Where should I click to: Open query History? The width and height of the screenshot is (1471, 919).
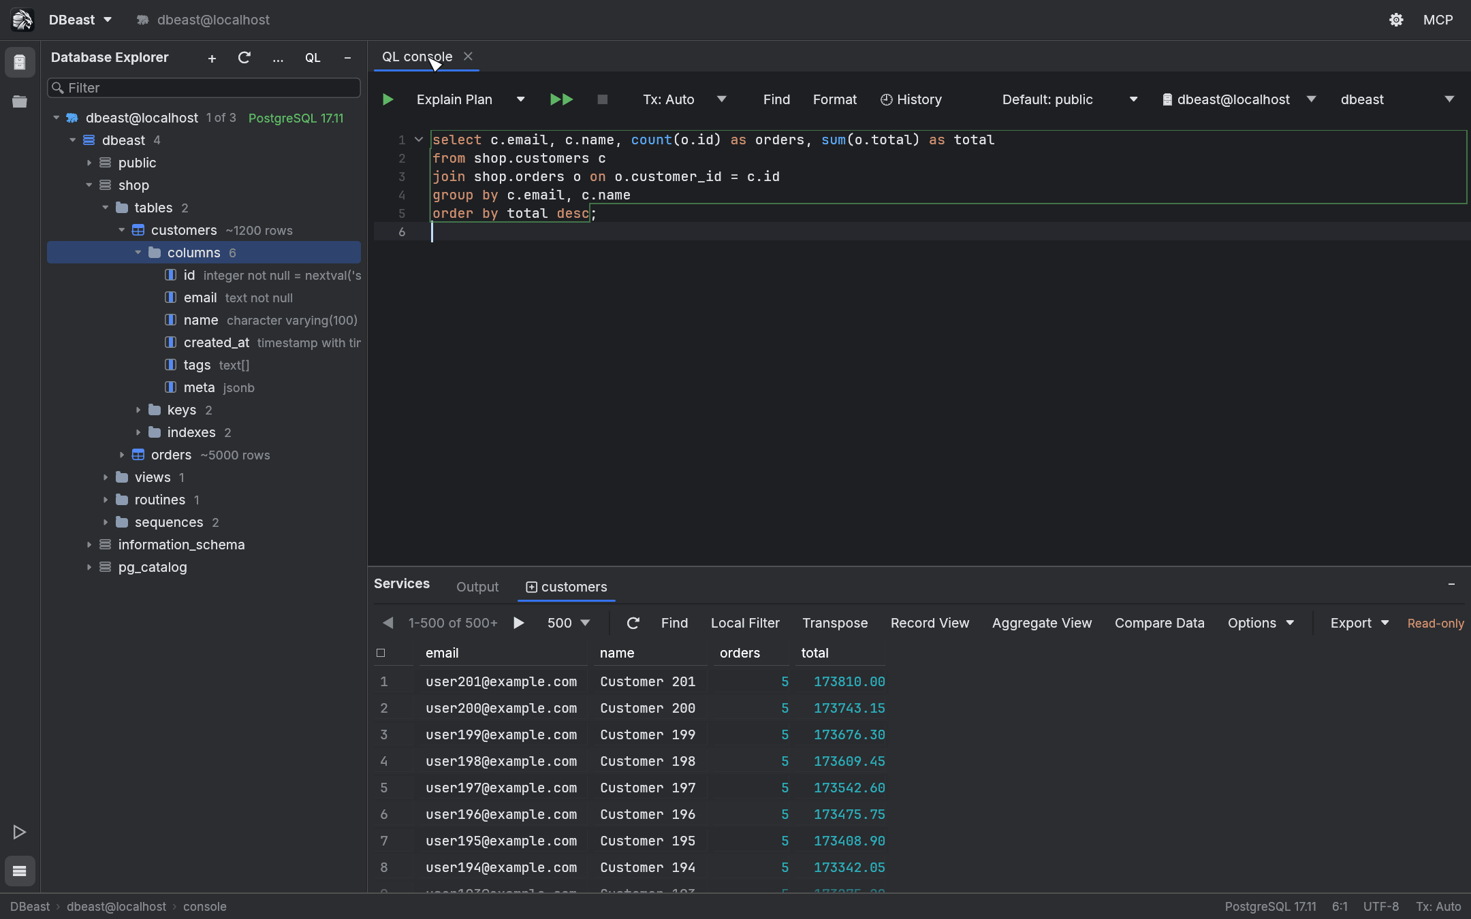point(911,99)
